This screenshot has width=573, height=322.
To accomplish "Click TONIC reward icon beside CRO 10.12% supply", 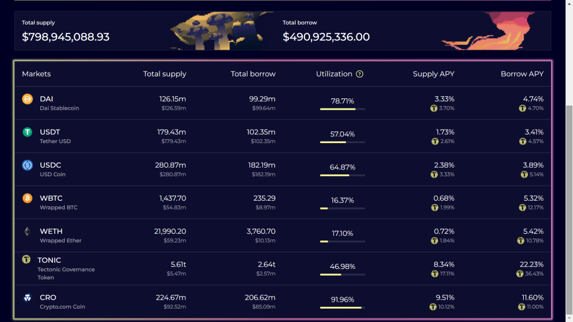I will [x=433, y=307].
